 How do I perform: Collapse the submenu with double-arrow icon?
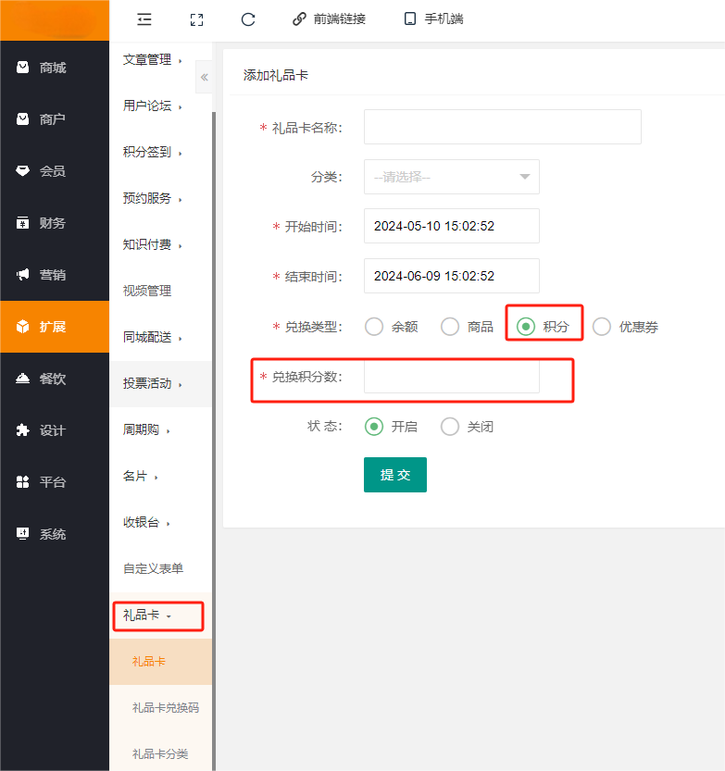tap(204, 78)
